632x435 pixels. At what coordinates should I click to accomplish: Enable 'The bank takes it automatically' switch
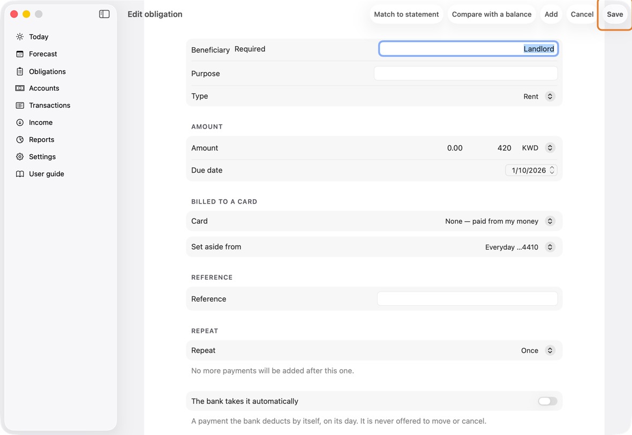548,401
